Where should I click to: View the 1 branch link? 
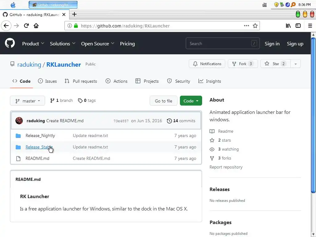pos(61,100)
